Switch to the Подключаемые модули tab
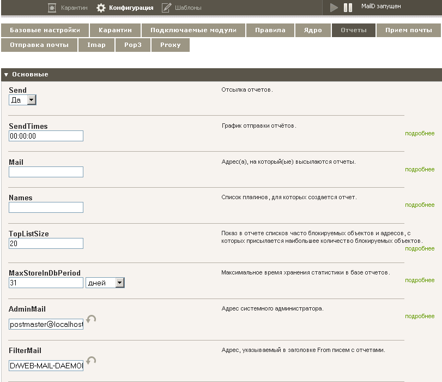The width and height of the screenshot is (442, 382). 193,30
